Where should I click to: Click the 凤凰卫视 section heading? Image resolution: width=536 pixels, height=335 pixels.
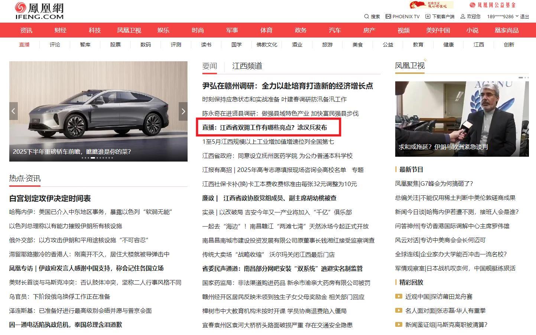coord(410,66)
